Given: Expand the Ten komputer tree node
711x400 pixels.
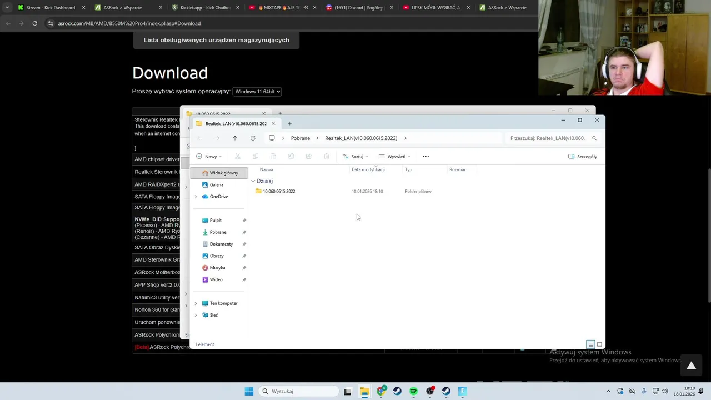Looking at the screenshot, I should pyautogui.click(x=196, y=303).
